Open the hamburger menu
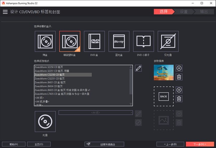The width and height of the screenshot is (216, 148). click(5, 12)
